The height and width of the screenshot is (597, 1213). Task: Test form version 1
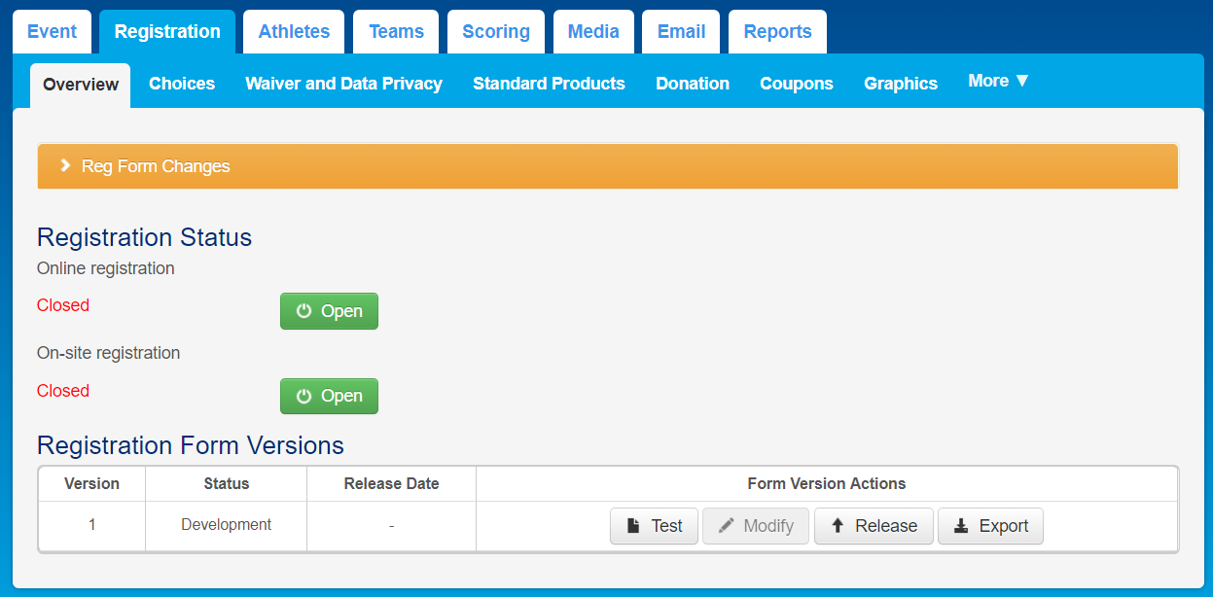tap(654, 526)
